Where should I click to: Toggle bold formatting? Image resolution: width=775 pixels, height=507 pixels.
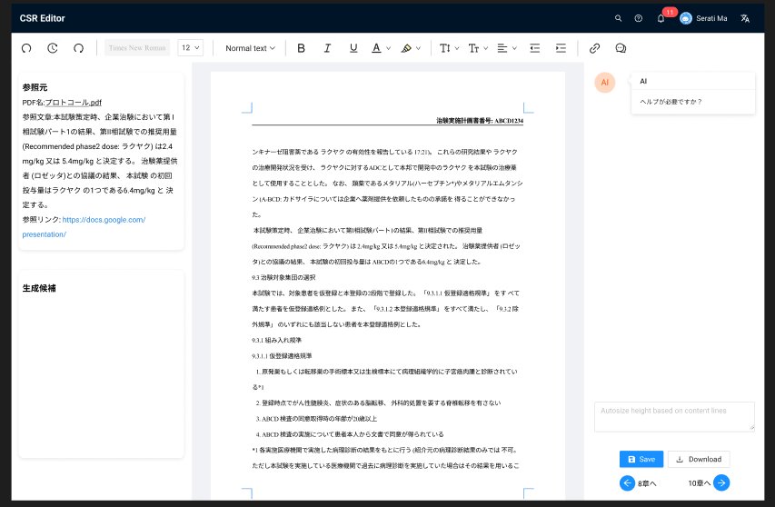[301, 48]
